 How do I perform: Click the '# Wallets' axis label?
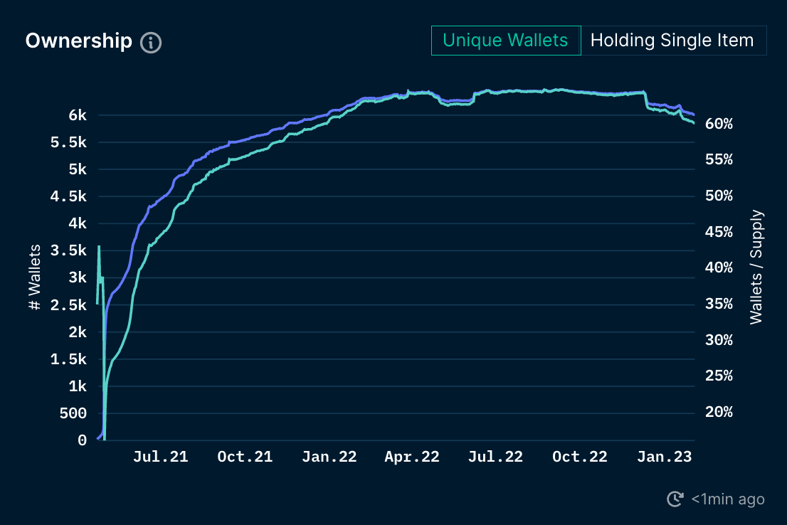(x=34, y=277)
